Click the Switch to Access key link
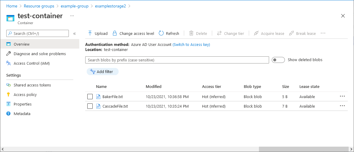Image resolution: width=354 pixels, height=152 pixels. coord(191,44)
